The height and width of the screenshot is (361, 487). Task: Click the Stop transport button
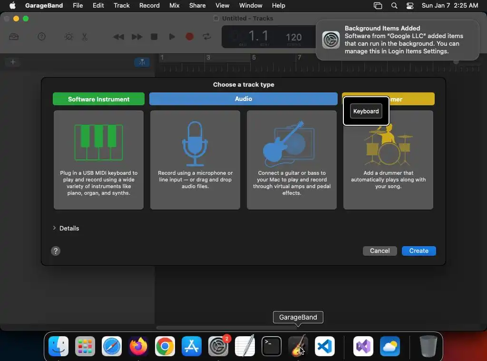154,37
